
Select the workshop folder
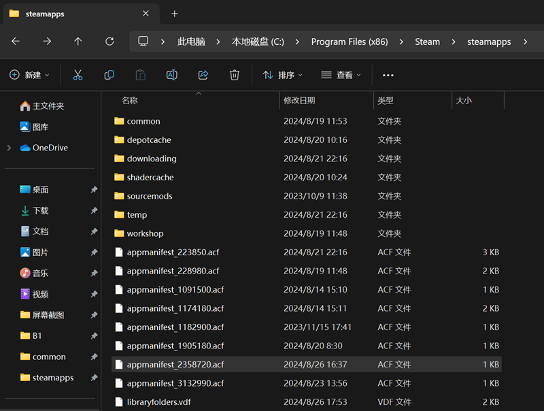pos(145,233)
